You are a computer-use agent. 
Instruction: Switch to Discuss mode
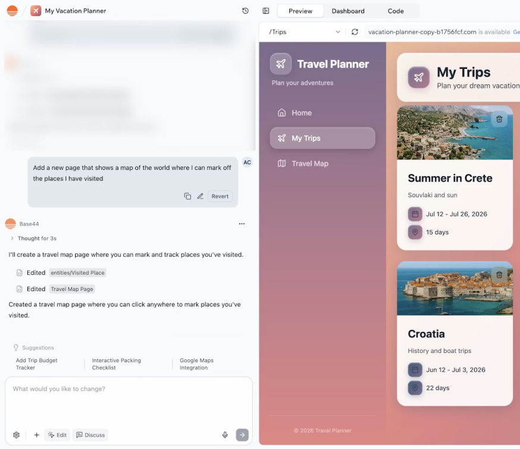pyautogui.click(x=90, y=435)
